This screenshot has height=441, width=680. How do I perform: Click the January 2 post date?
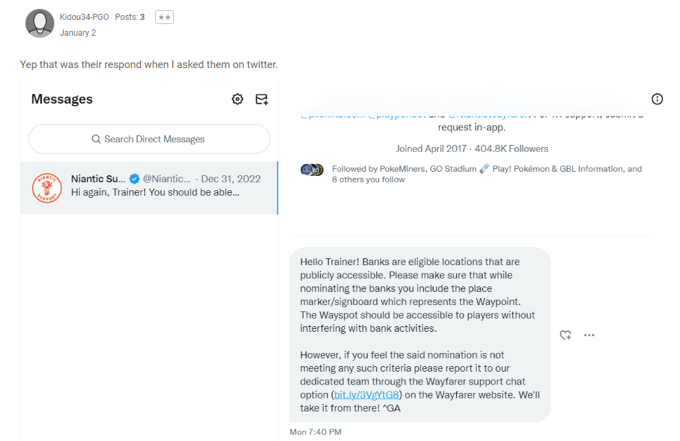click(78, 32)
